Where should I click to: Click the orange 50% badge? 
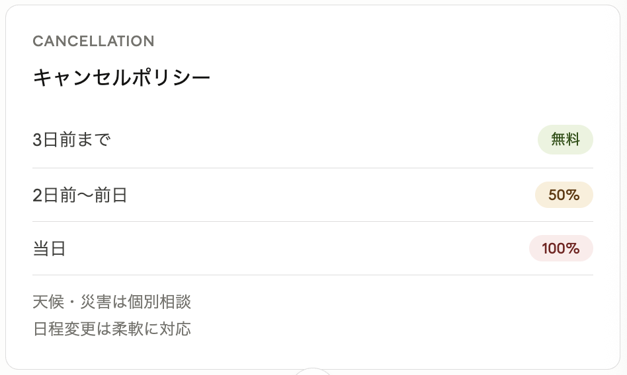(x=564, y=195)
